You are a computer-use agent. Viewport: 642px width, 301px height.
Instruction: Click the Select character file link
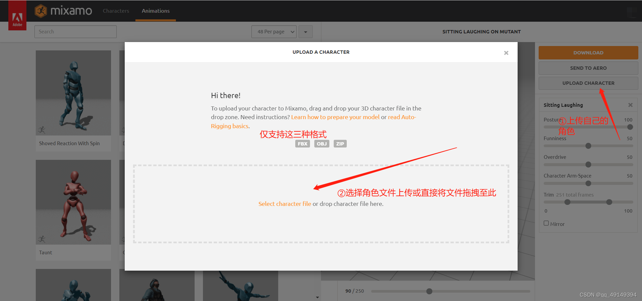285,204
